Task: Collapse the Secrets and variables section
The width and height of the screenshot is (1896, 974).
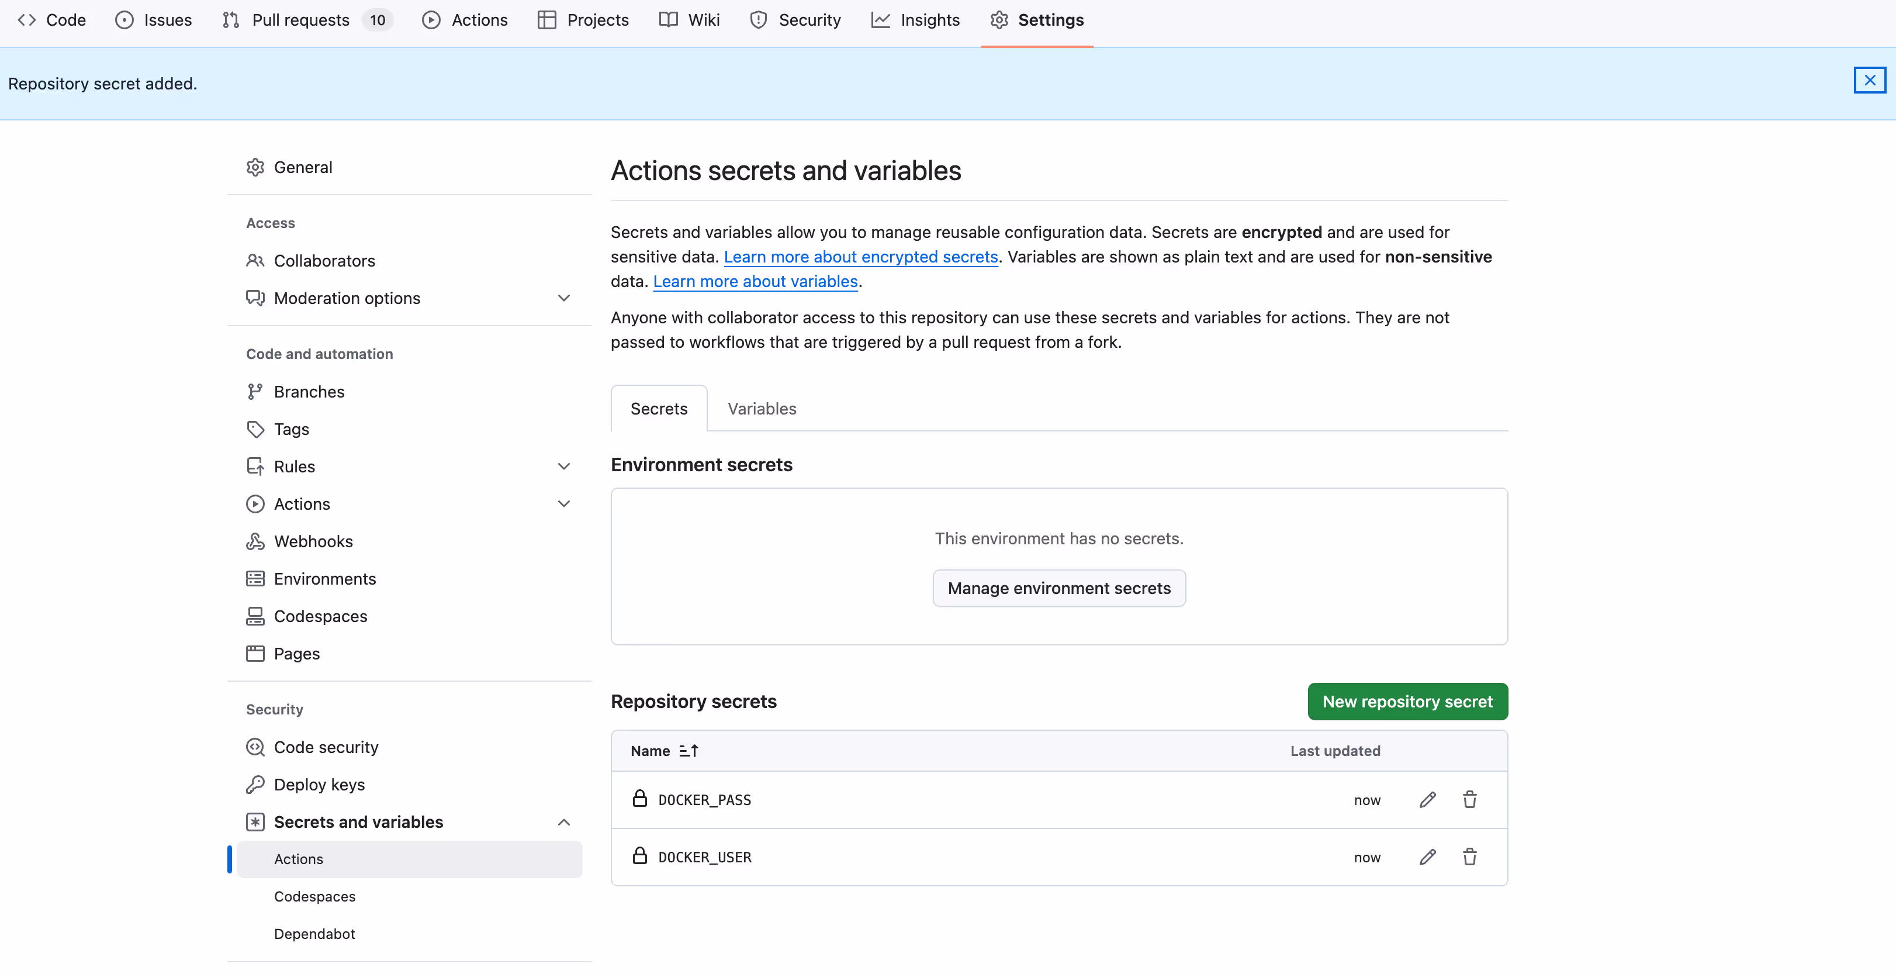Action: 564,821
